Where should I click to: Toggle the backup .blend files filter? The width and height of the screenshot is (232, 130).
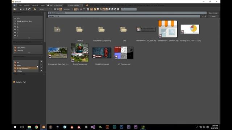(101, 9)
